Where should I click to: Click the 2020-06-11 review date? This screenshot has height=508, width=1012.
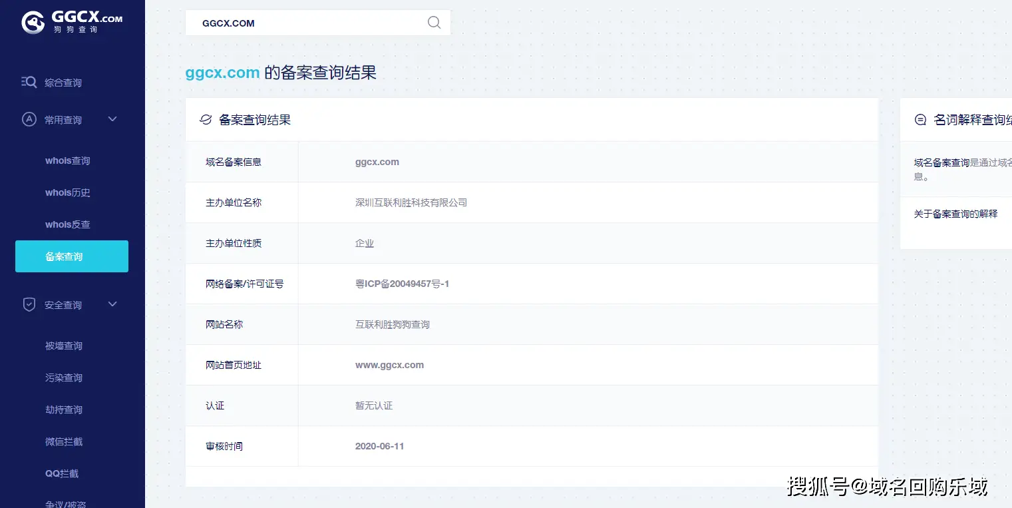[x=379, y=446]
